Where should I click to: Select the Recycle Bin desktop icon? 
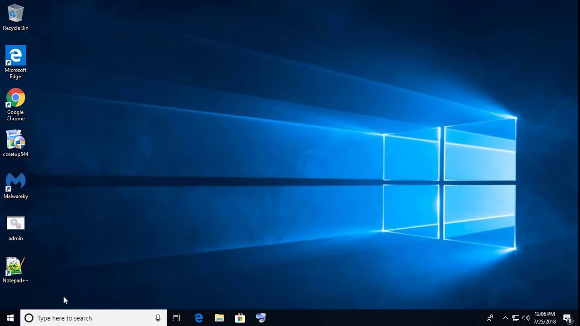tap(15, 18)
